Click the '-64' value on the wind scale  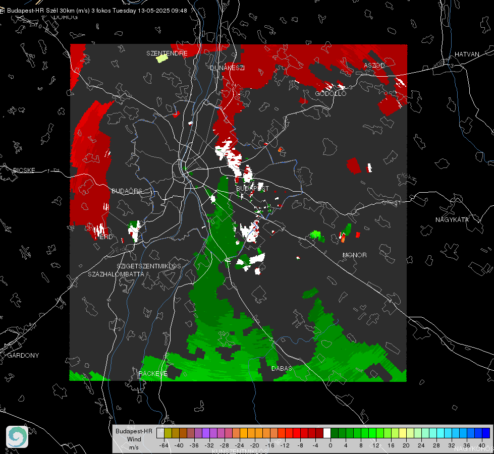tap(164, 445)
